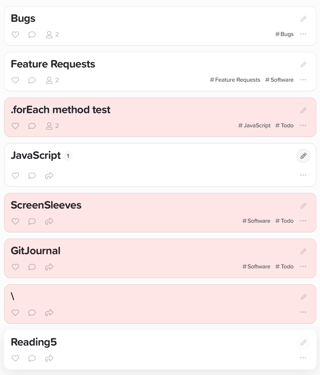The image size is (320, 375).
Task: Open the GitJournal note title
Action: click(35, 251)
